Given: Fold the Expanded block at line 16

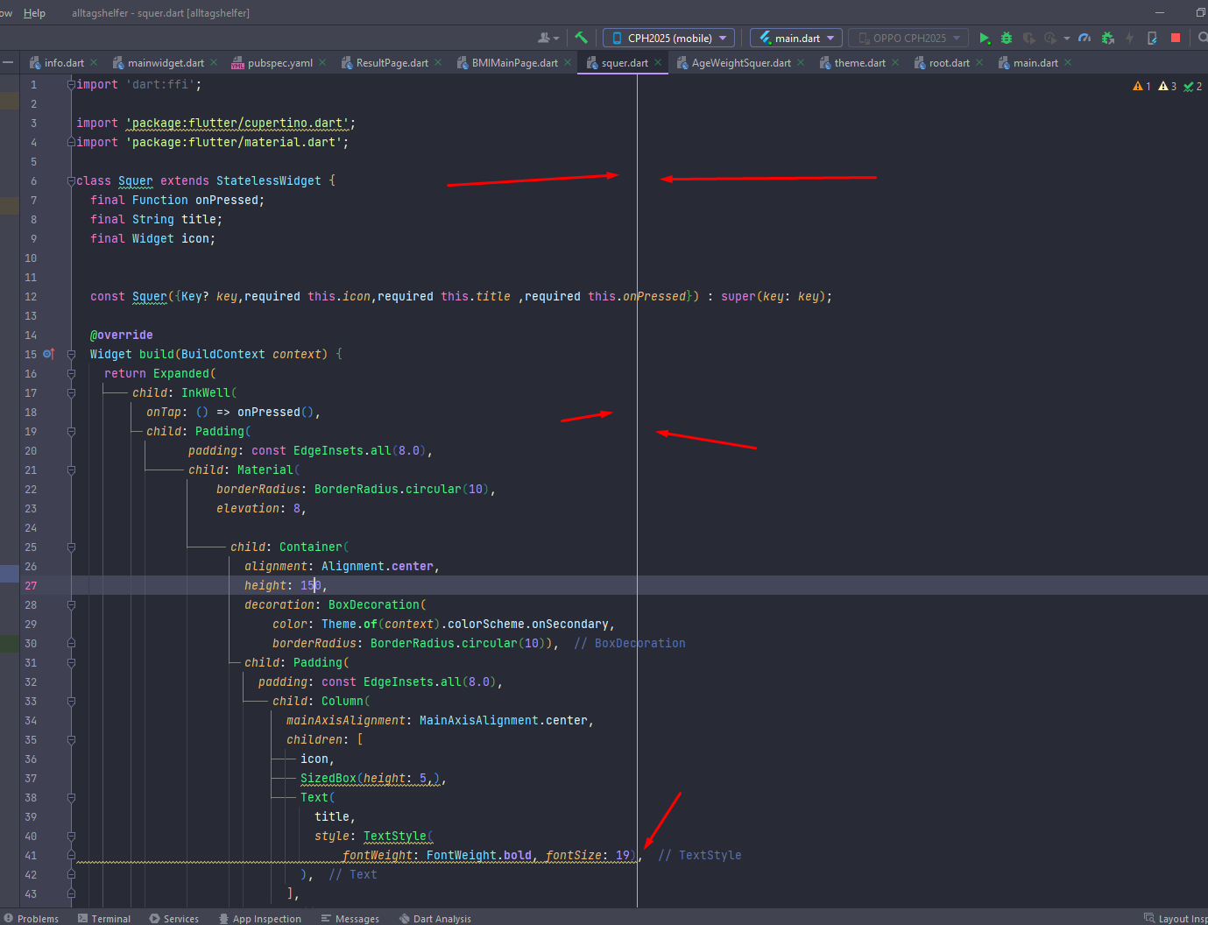Looking at the screenshot, I should click(x=71, y=373).
